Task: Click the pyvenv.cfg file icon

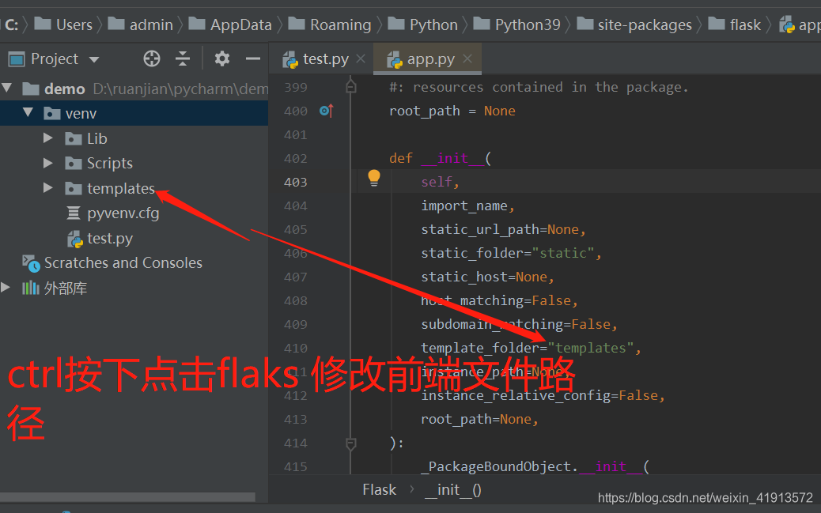Action: click(74, 213)
